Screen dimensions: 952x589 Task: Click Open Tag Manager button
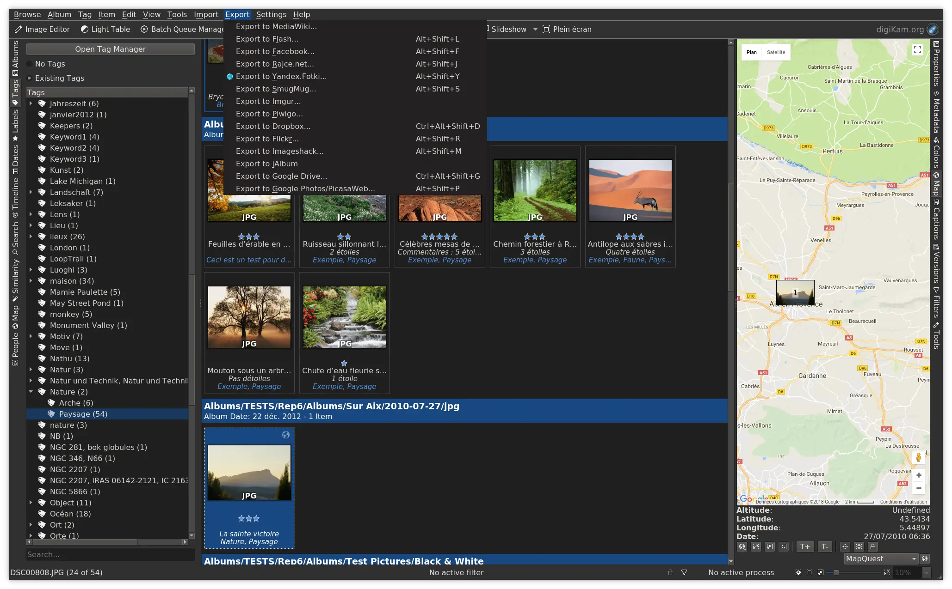click(111, 48)
